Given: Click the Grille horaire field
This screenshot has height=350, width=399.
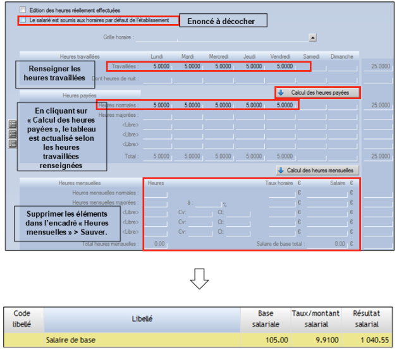Looking at the screenshot, I should point(222,38).
